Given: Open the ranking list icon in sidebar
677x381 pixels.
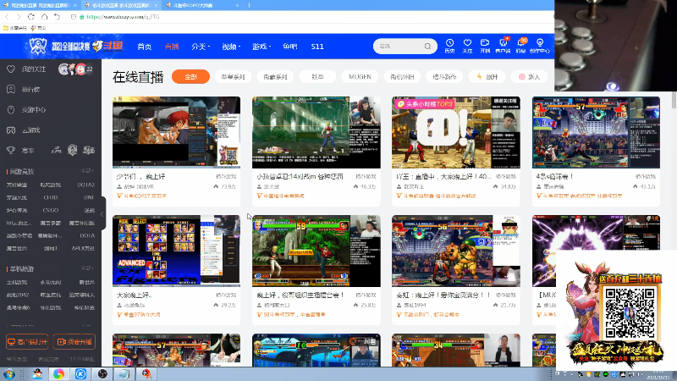Looking at the screenshot, I should coord(11,89).
